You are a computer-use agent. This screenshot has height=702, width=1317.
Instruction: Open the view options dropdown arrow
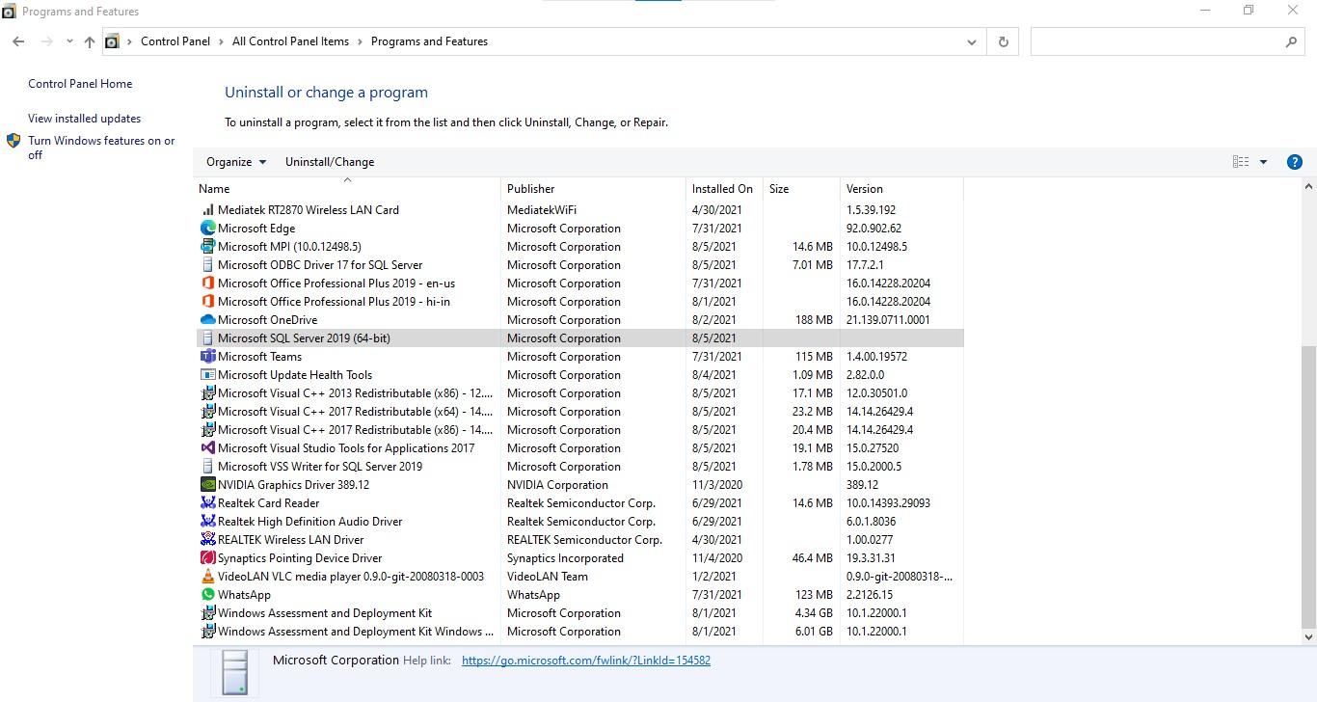click(x=1263, y=162)
